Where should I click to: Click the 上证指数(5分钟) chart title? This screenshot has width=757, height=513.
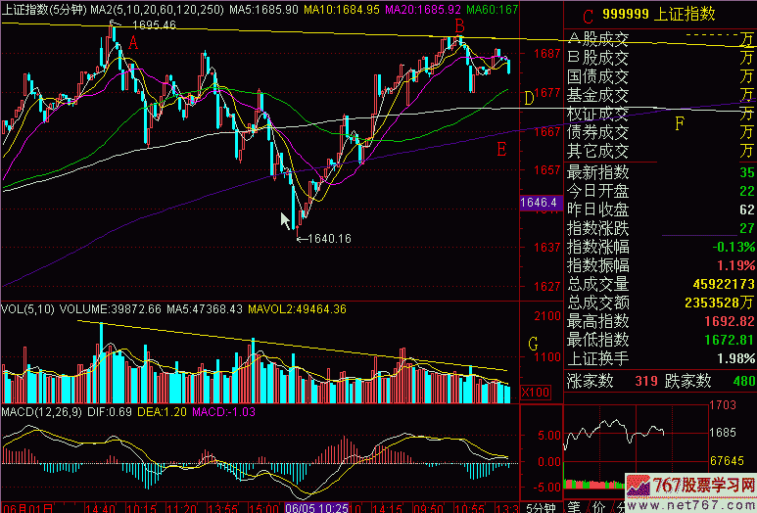tap(42, 9)
